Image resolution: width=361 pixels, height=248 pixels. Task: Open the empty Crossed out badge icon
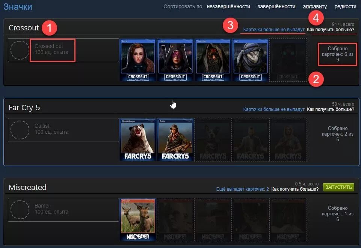[20, 50]
